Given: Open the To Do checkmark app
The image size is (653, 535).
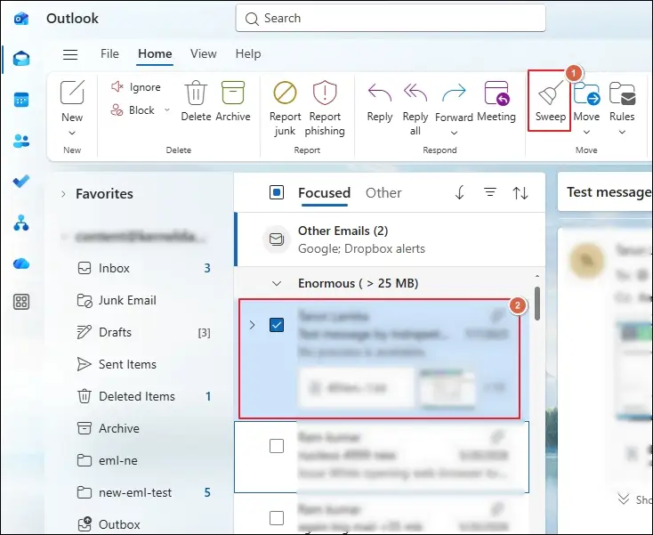Looking at the screenshot, I should [x=21, y=182].
